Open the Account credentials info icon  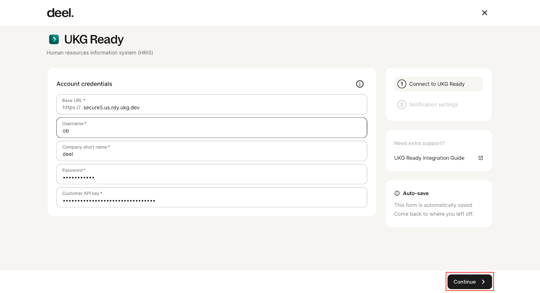coord(360,84)
